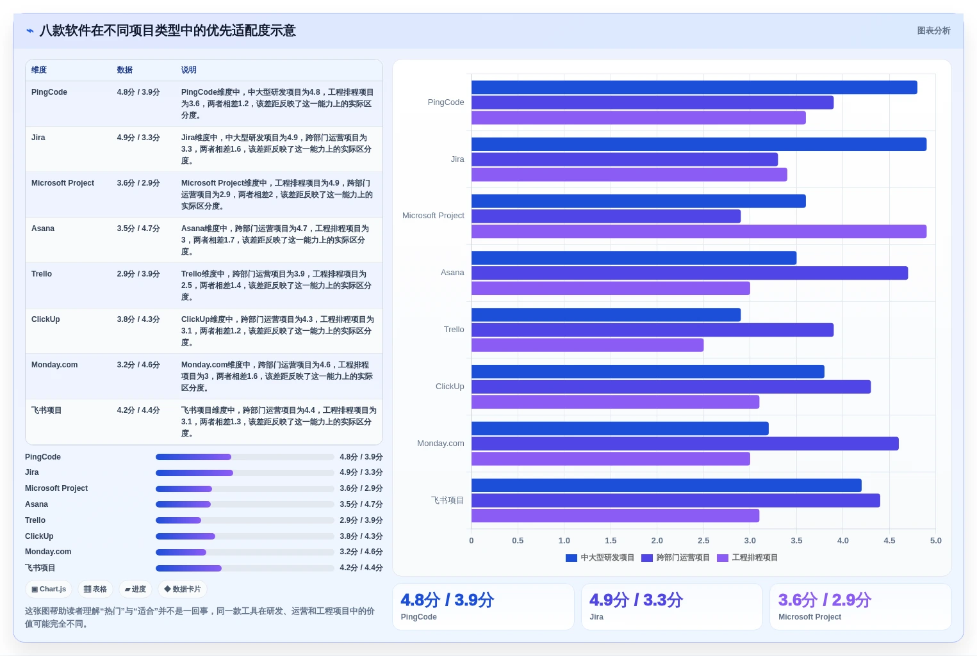This screenshot has width=977, height=656.
Task: Click the Monday.com 跨部门运营项目 chart bar
Action: pyautogui.click(x=685, y=444)
